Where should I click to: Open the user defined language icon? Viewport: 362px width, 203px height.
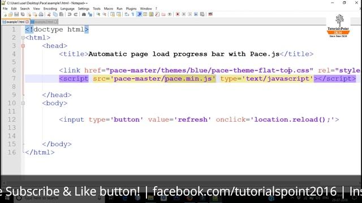pos(145,14)
